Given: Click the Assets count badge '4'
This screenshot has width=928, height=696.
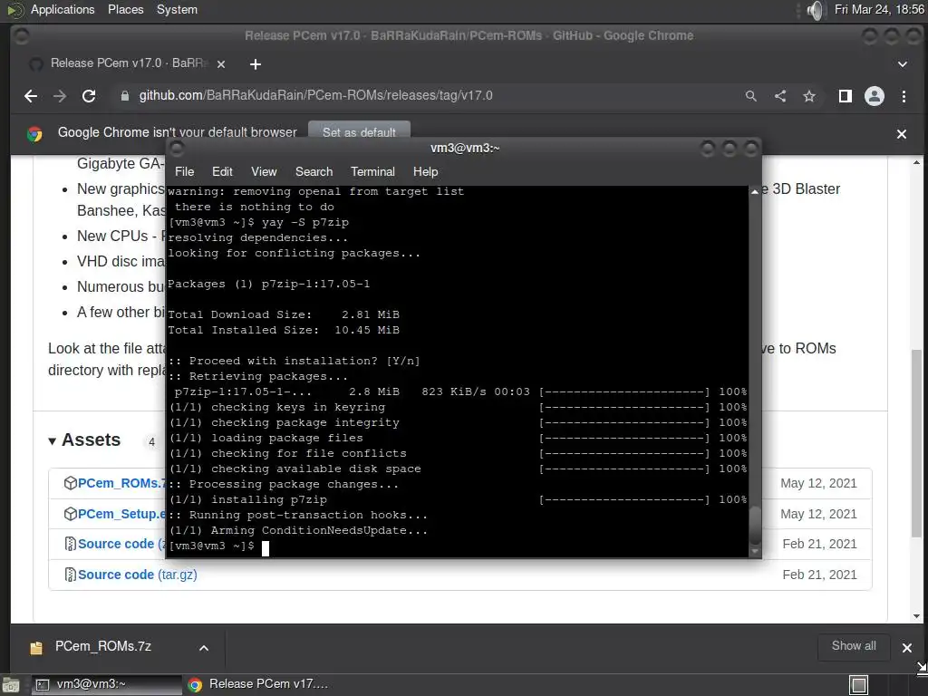Looking at the screenshot, I should [152, 441].
